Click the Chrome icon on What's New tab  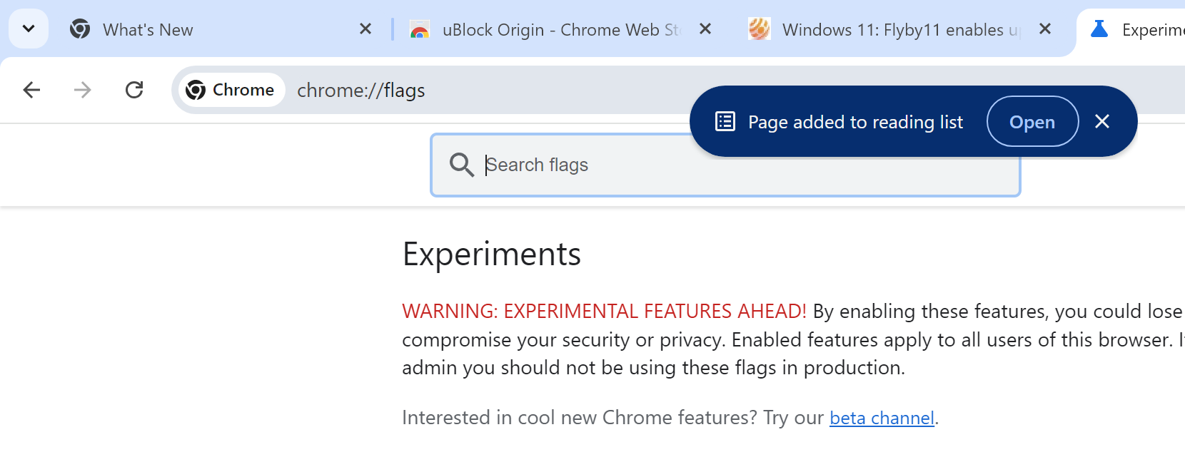(x=80, y=29)
